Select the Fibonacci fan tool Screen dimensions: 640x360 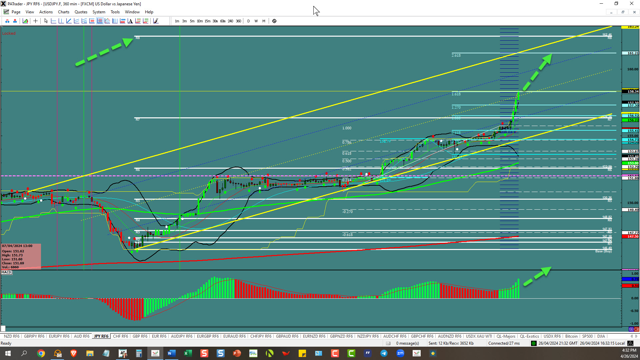coord(107,21)
